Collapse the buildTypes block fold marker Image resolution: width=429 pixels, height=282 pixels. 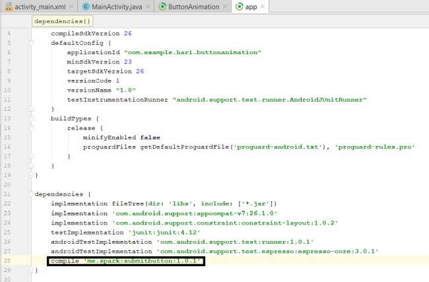point(31,118)
